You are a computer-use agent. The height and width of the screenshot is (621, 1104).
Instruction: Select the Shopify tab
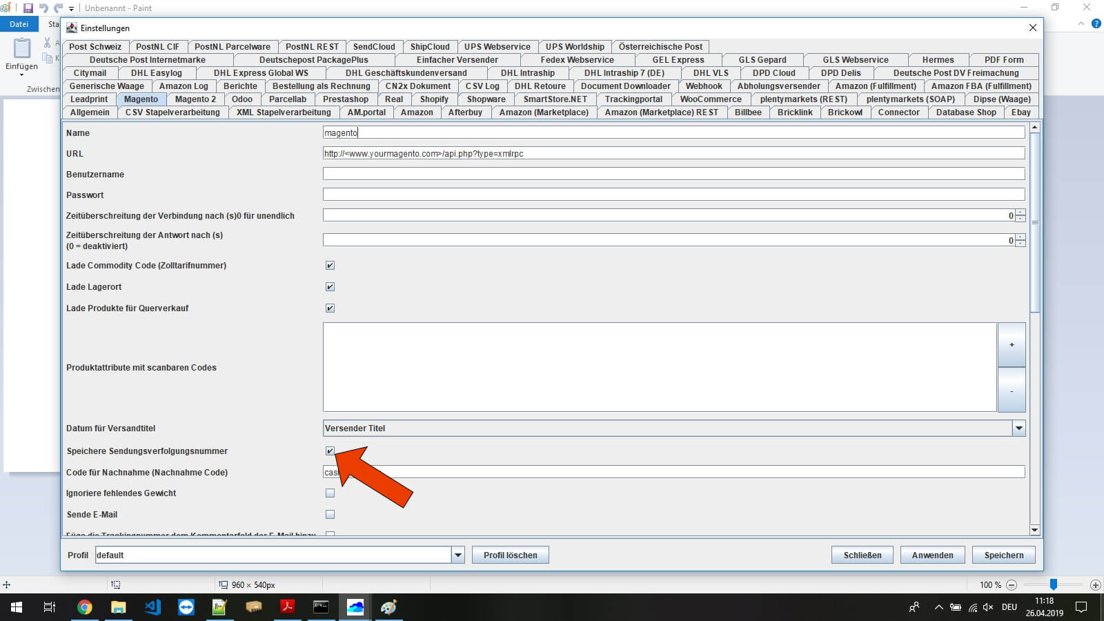pyautogui.click(x=435, y=99)
